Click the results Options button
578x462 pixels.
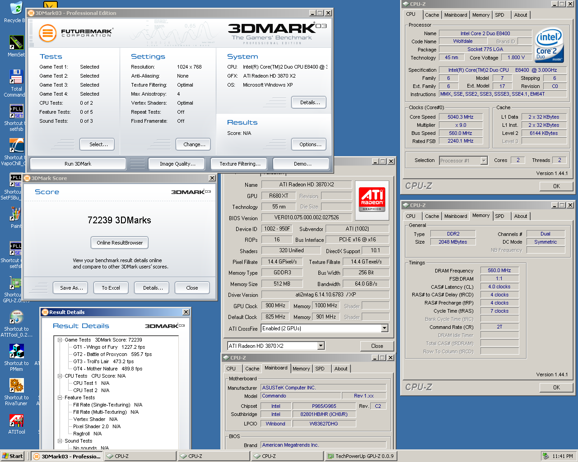pyautogui.click(x=309, y=144)
